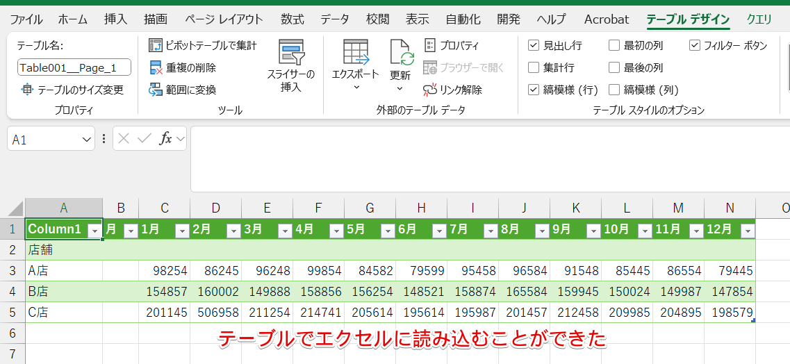Open Column1 filter dropdown

pyautogui.click(x=94, y=231)
